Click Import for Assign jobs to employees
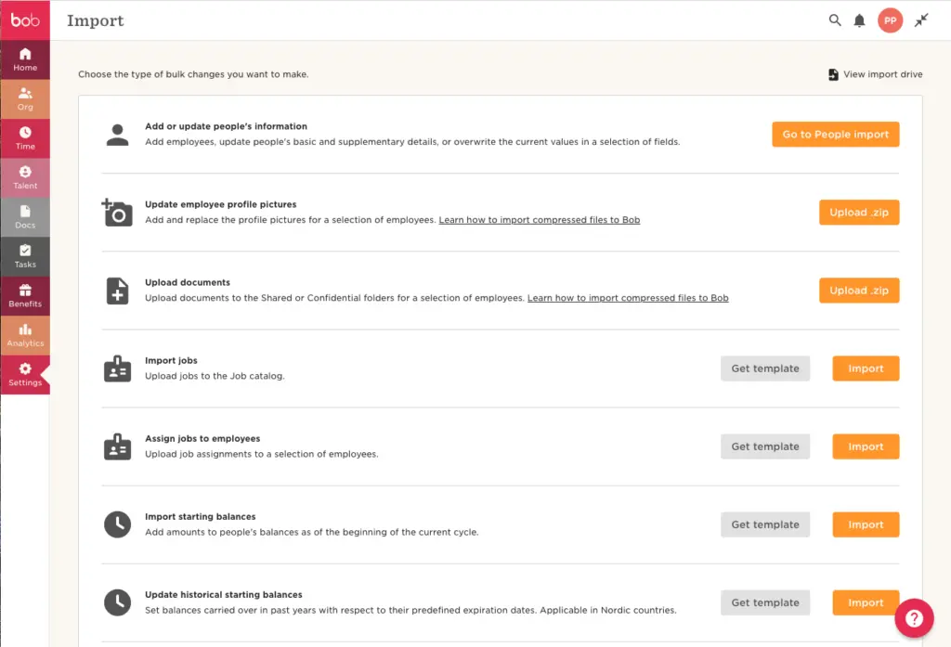The height and width of the screenshot is (647, 951). pos(866,446)
